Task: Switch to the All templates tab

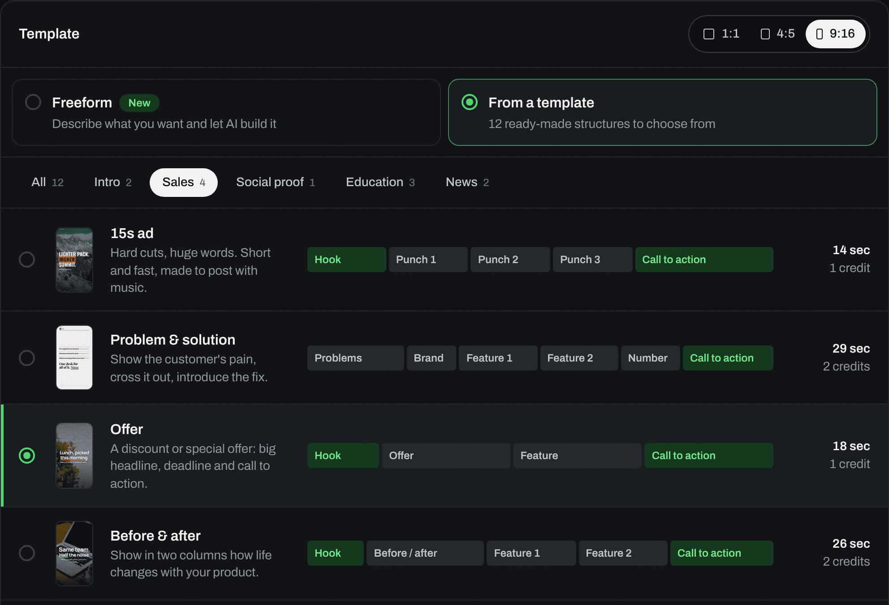Action: tap(47, 182)
